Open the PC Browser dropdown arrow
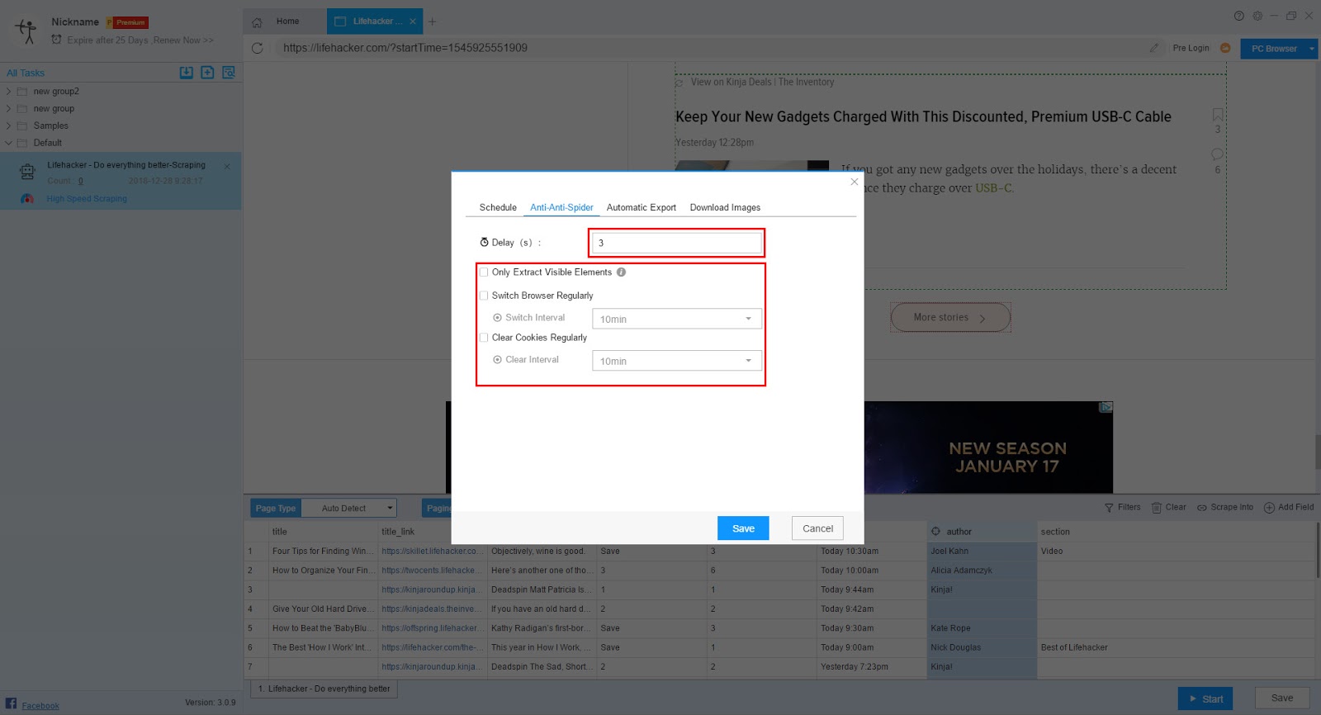This screenshot has height=715, width=1321. (1311, 49)
